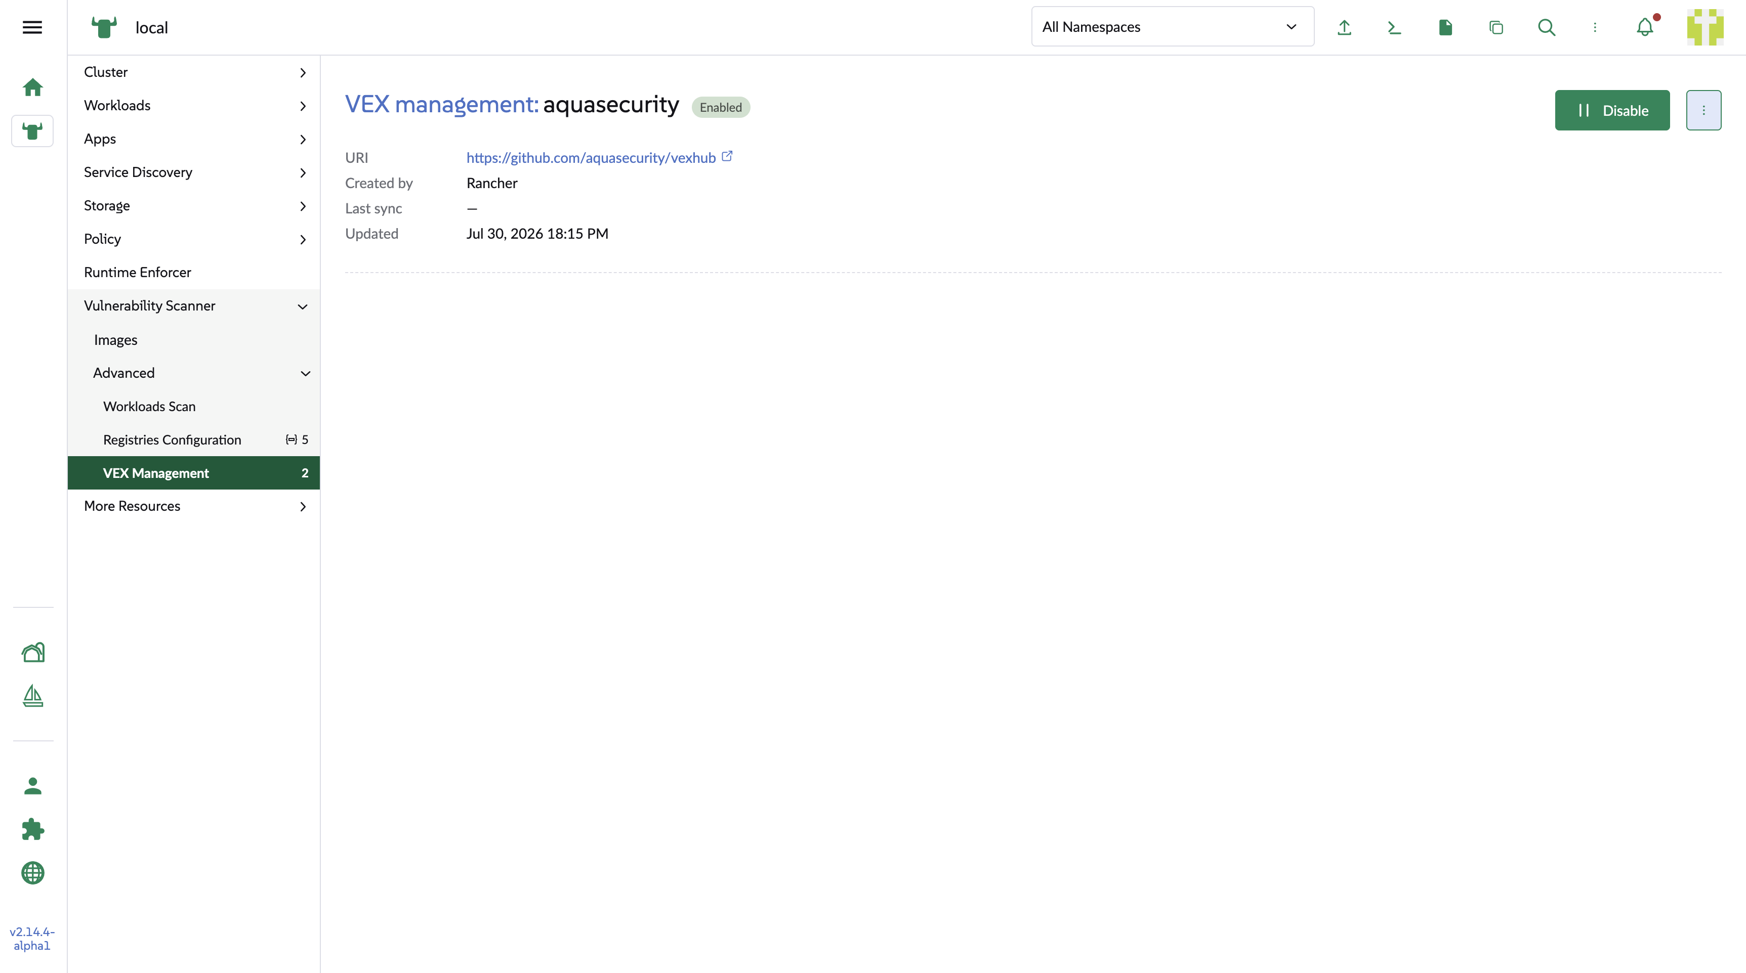Image resolution: width=1746 pixels, height=973 pixels.
Task: Click the Import YAML upload icon
Action: pos(1344,27)
